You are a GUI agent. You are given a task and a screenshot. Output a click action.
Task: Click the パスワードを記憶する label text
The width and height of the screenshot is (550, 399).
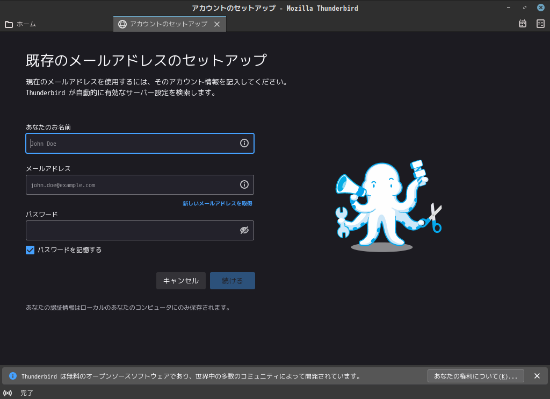pyautogui.click(x=69, y=250)
